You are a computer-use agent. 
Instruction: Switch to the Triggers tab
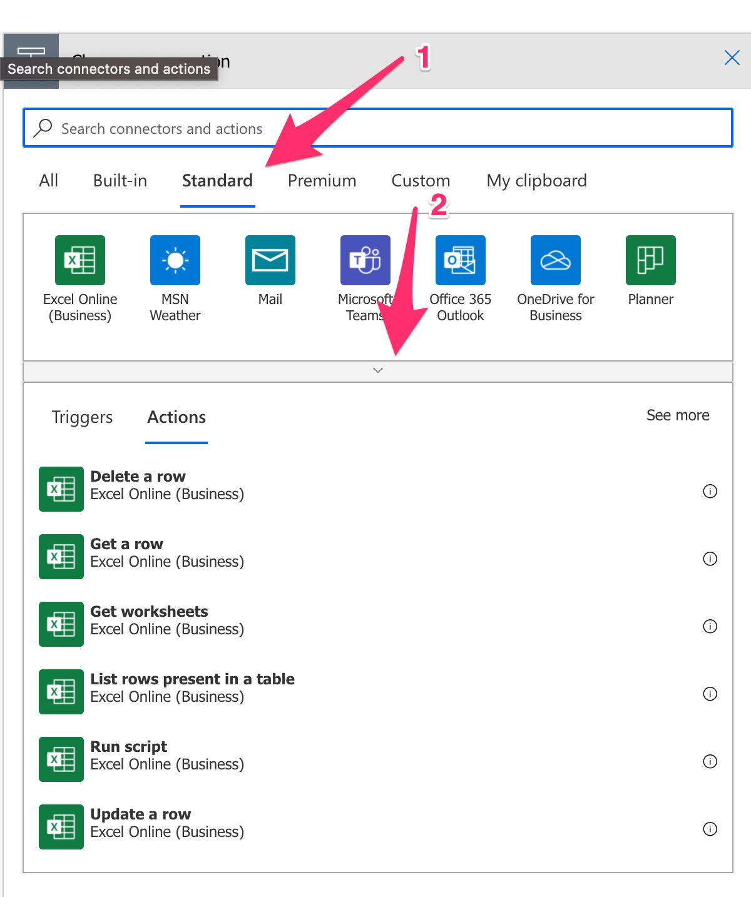tap(82, 417)
